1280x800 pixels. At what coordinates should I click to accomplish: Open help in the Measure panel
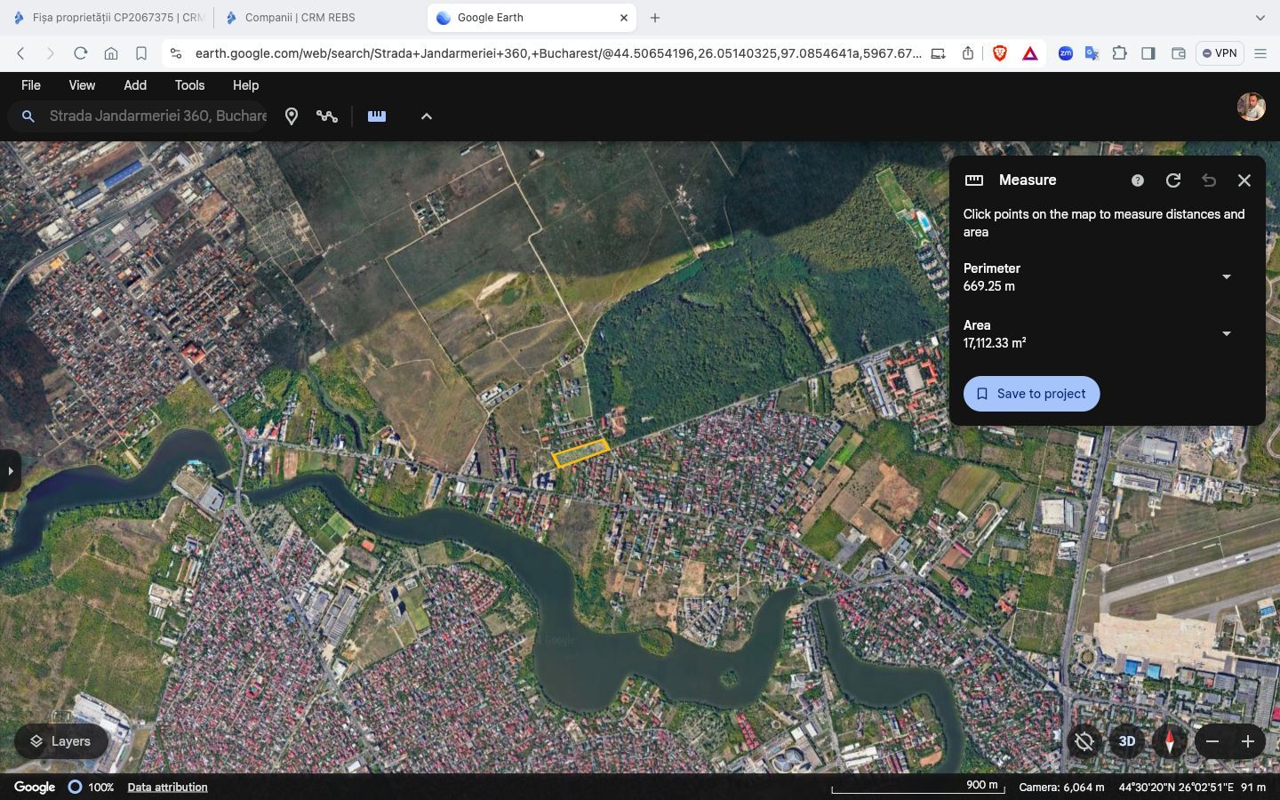click(1137, 180)
